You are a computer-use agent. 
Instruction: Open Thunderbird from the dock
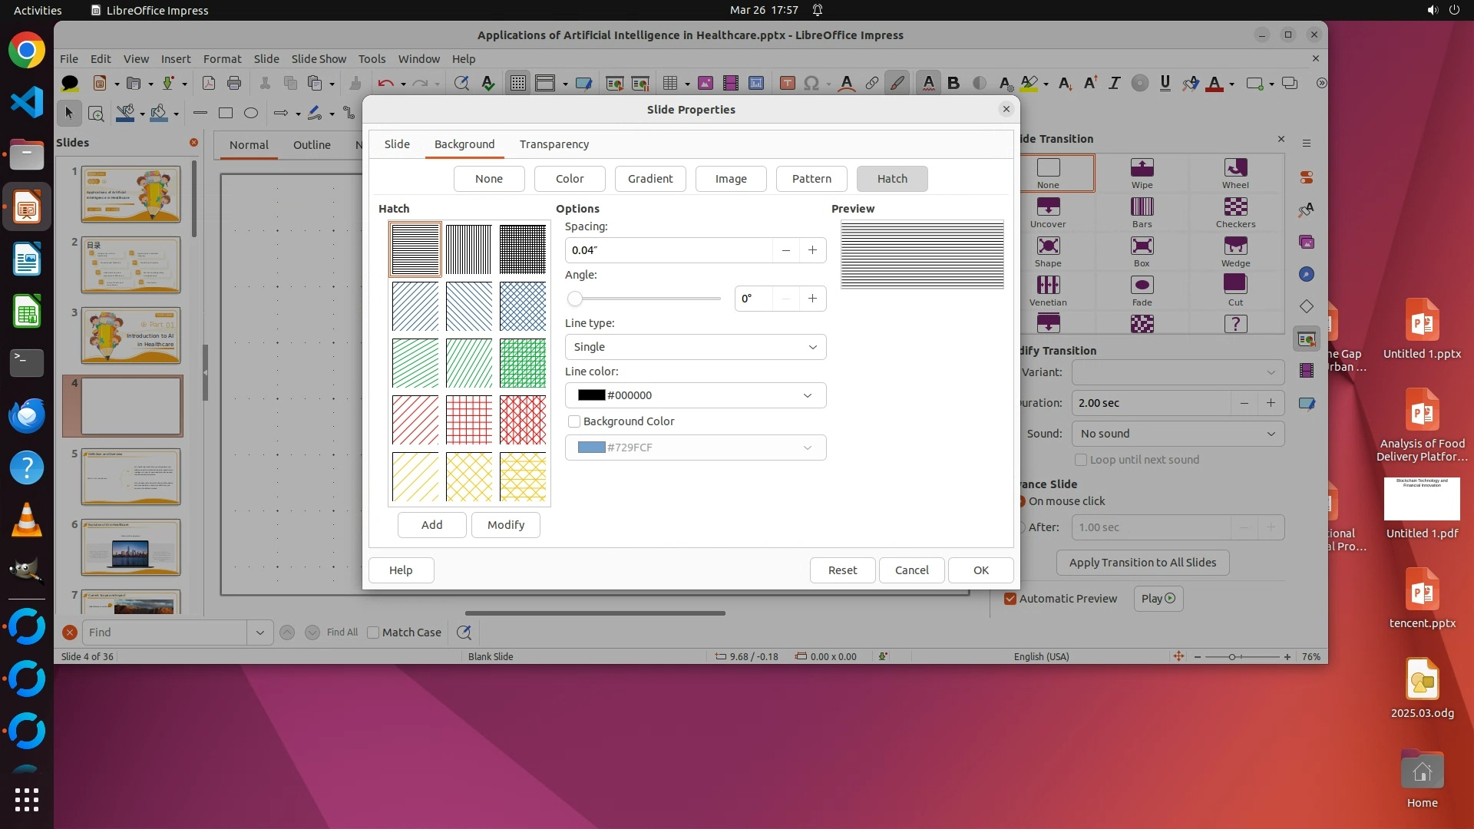(27, 415)
